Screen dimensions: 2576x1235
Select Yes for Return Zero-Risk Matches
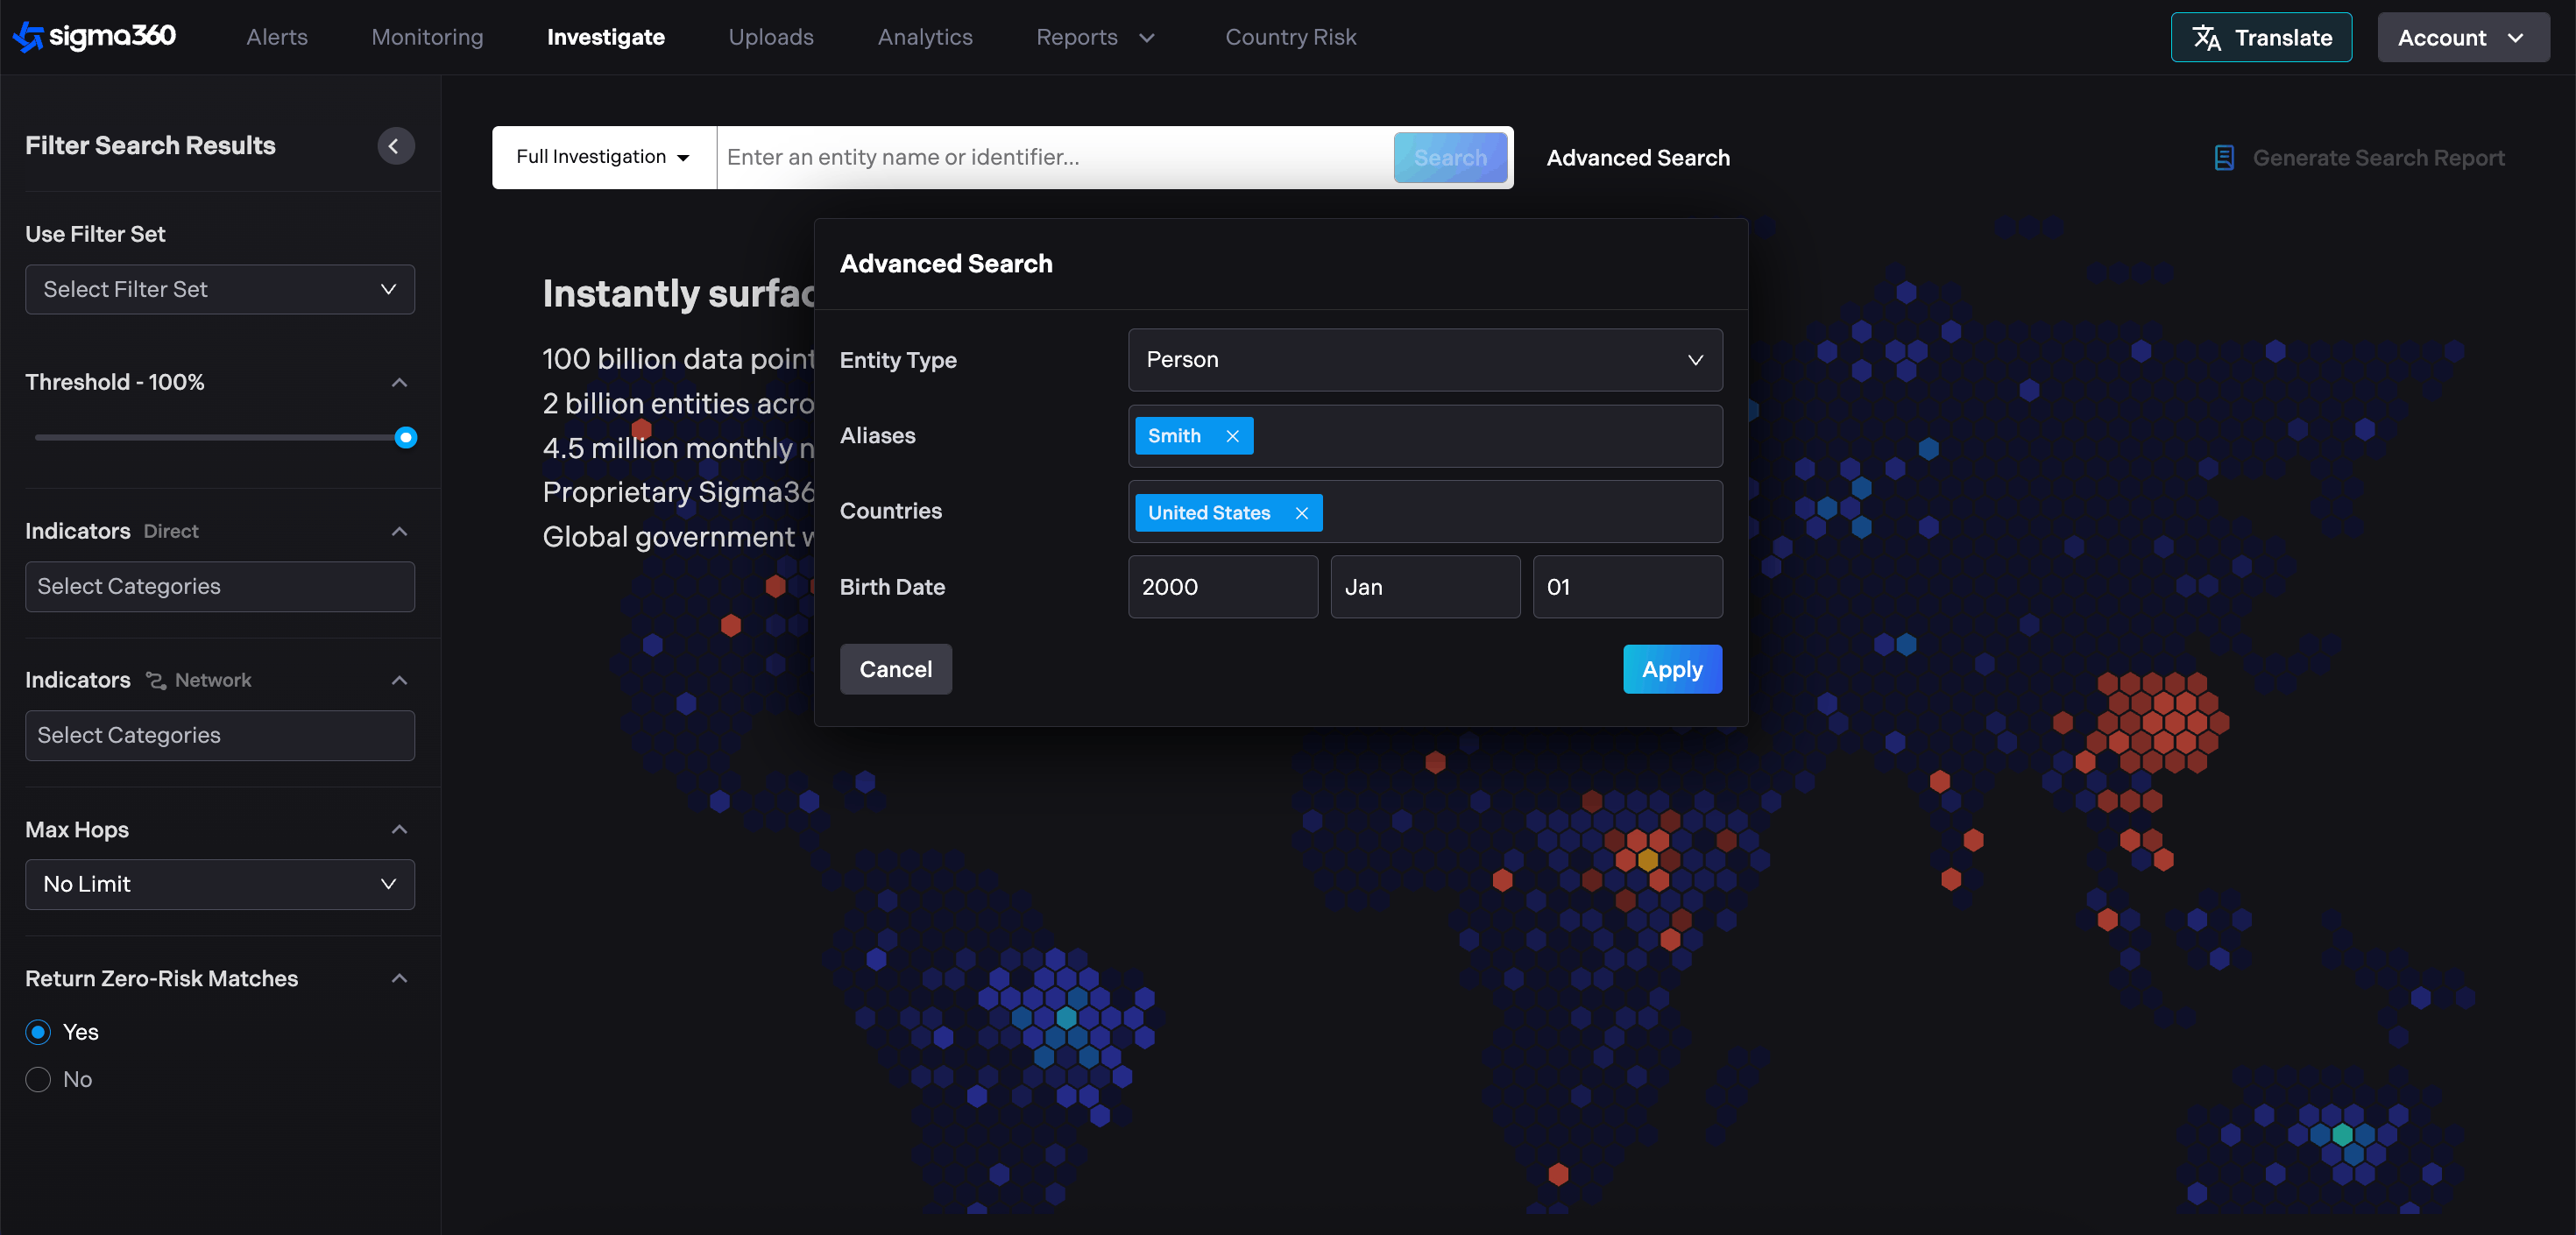(38, 1032)
